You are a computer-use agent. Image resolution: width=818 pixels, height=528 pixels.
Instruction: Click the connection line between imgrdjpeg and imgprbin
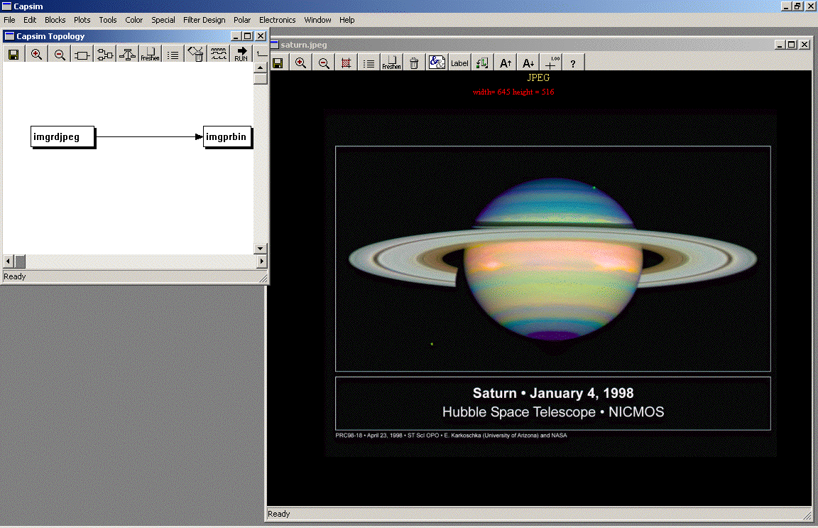[x=149, y=137]
